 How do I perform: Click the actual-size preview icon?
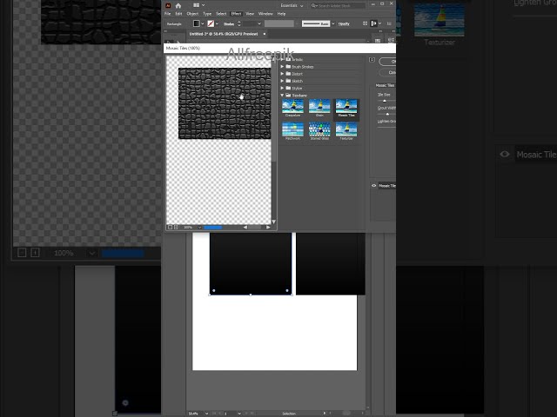pos(176,228)
